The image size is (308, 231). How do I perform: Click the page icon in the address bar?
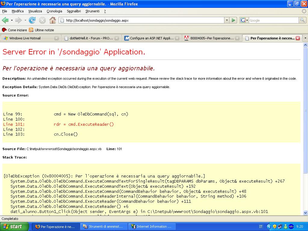pos(62,20)
